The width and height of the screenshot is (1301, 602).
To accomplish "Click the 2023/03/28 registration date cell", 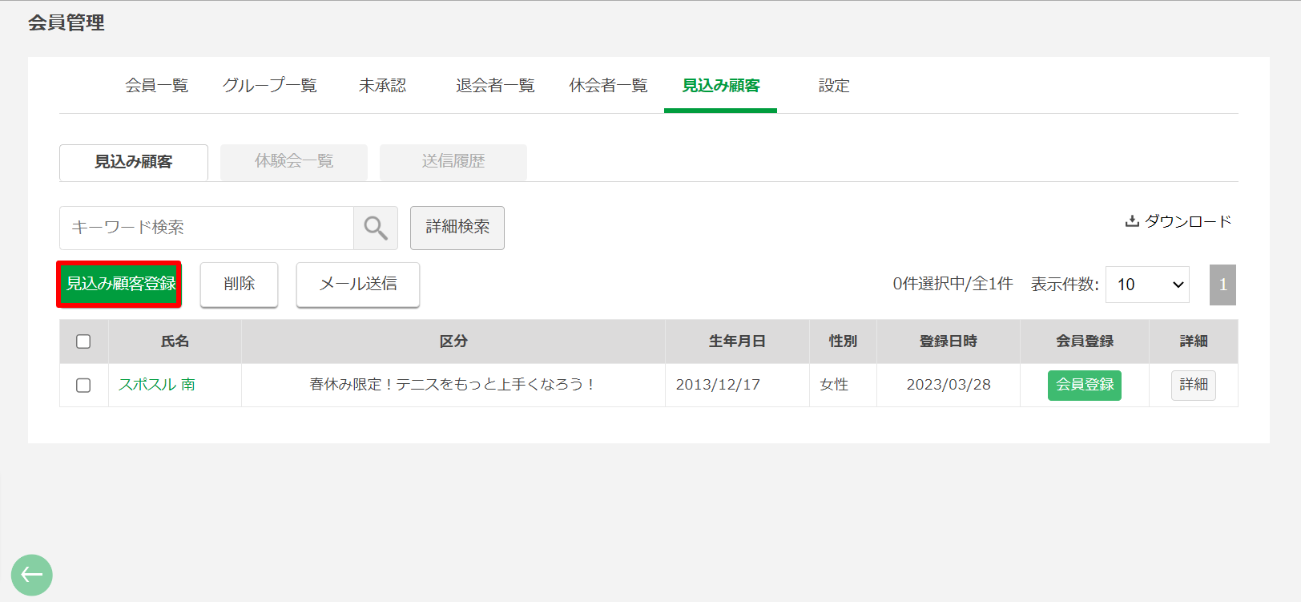I will point(949,385).
